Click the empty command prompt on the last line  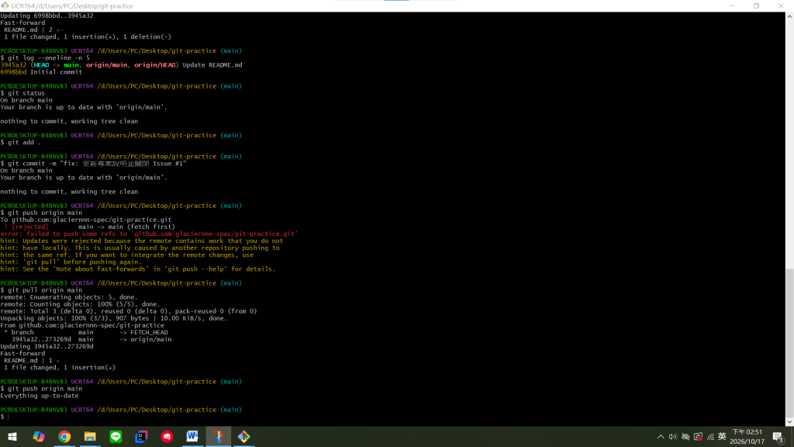5,417
